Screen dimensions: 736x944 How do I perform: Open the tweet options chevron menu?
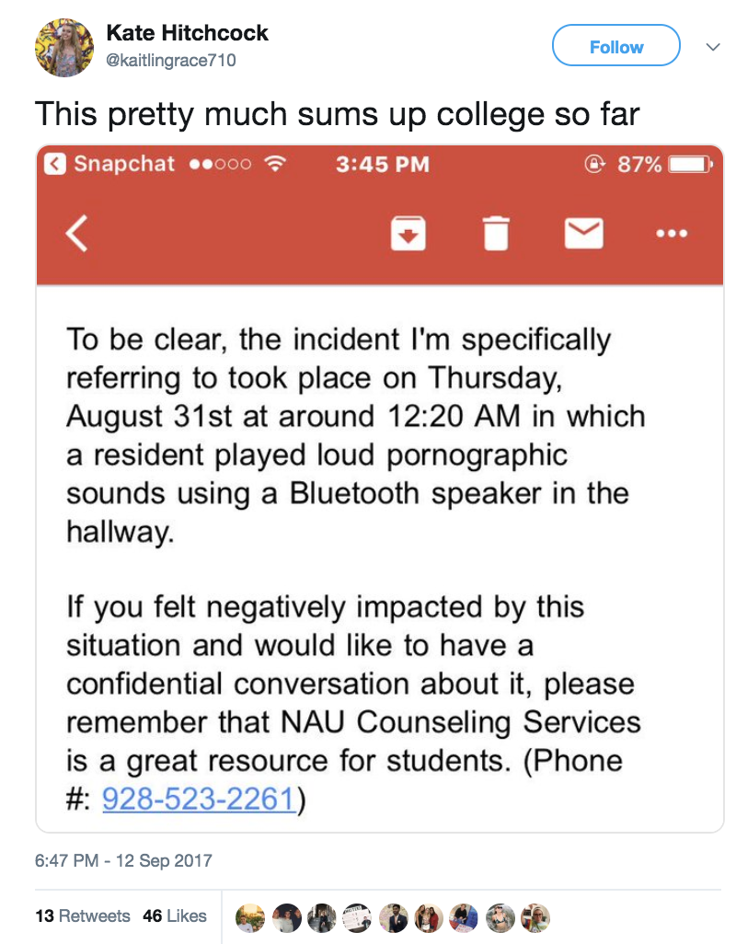pos(713,47)
